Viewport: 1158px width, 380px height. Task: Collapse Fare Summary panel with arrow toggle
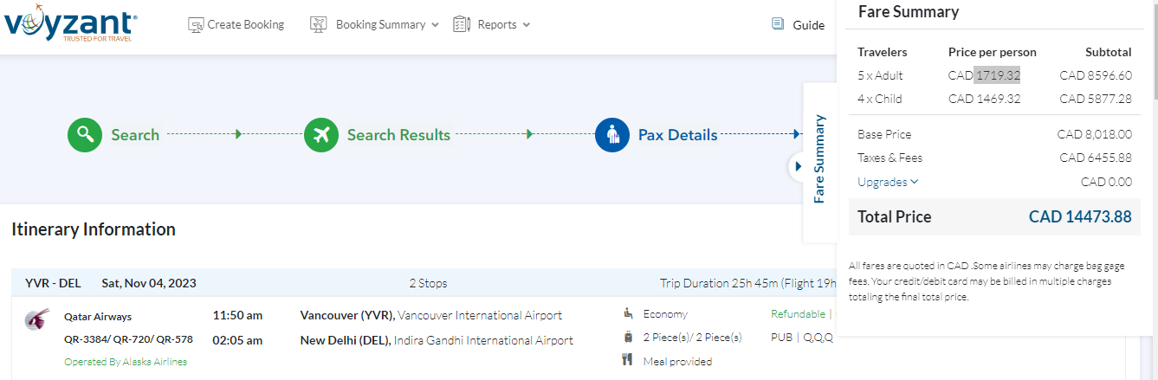pyautogui.click(x=799, y=166)
